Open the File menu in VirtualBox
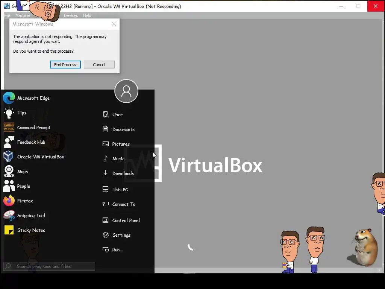 (x=8, y=15)
